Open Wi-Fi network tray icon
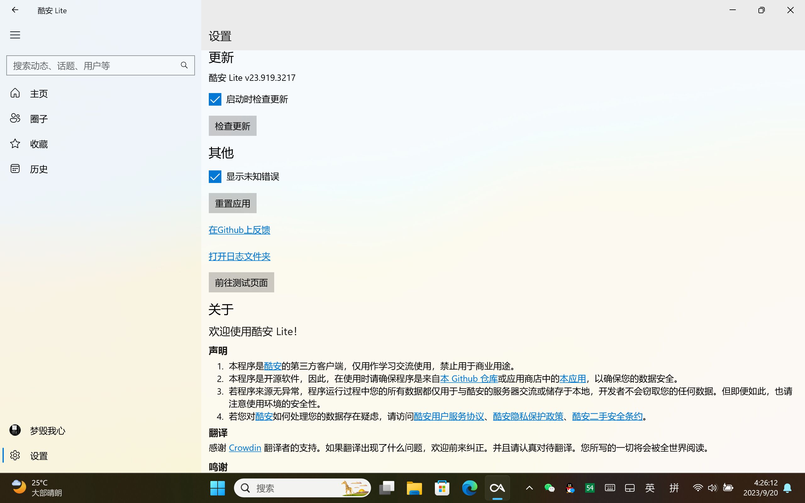Viewport: 805px width, 503px height. pos(697,488)
